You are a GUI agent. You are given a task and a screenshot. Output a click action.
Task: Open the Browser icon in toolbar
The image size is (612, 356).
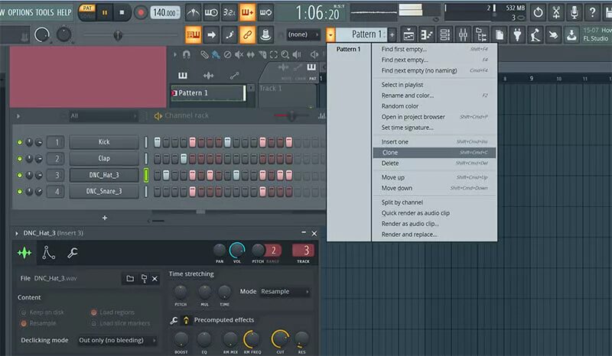pyautogui.click(x=481, y=34)
